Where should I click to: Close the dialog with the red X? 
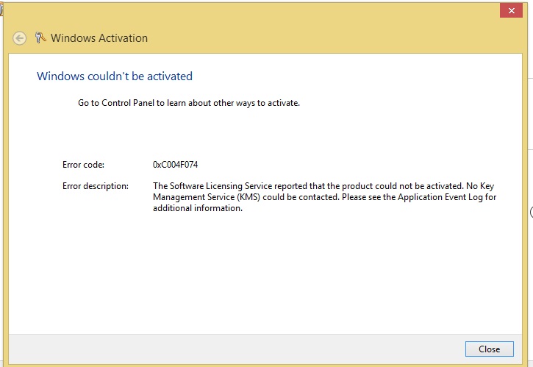(x=509, y=11)
